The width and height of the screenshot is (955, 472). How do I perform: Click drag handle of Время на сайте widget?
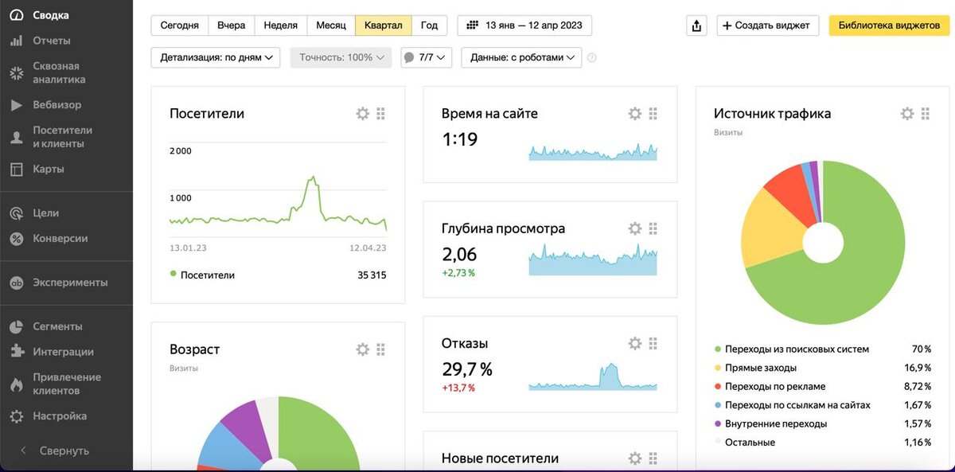(x=653, y=114)
